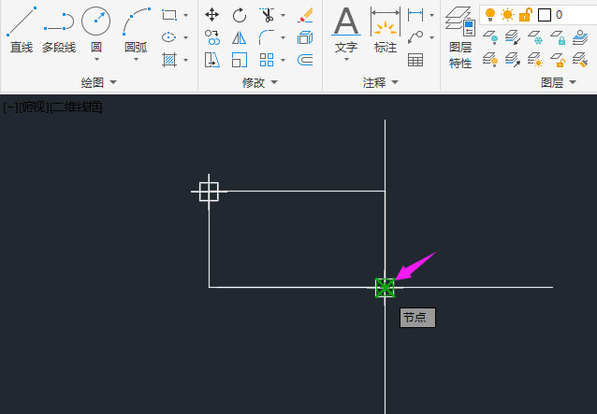Screen dimensions: 597x414
Task: Click the Match Layer icon
Action: 580,60
